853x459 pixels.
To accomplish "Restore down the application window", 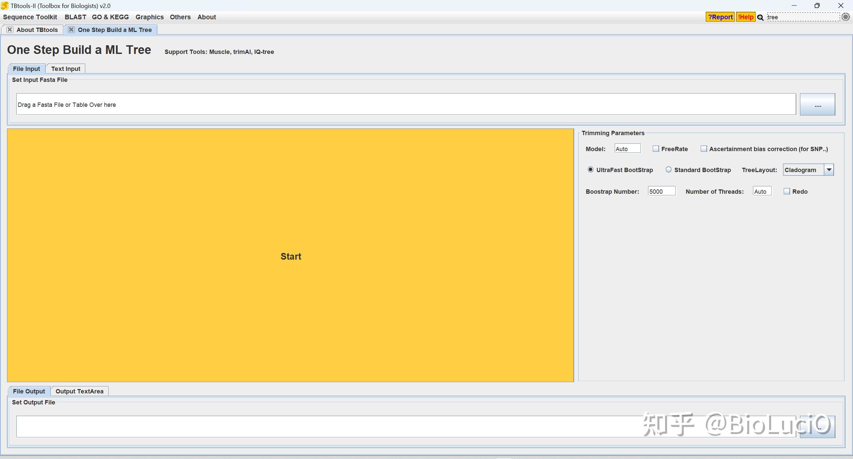I will tap(817, 6).
